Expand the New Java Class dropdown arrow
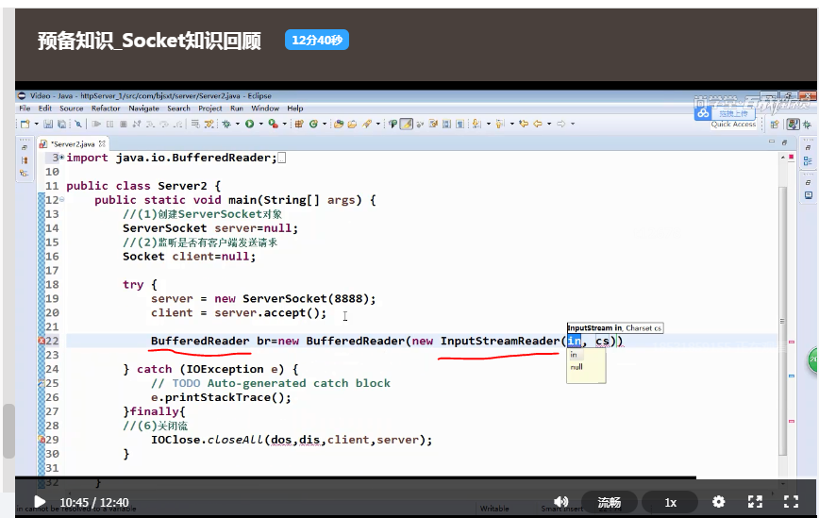 pos(325,124)
